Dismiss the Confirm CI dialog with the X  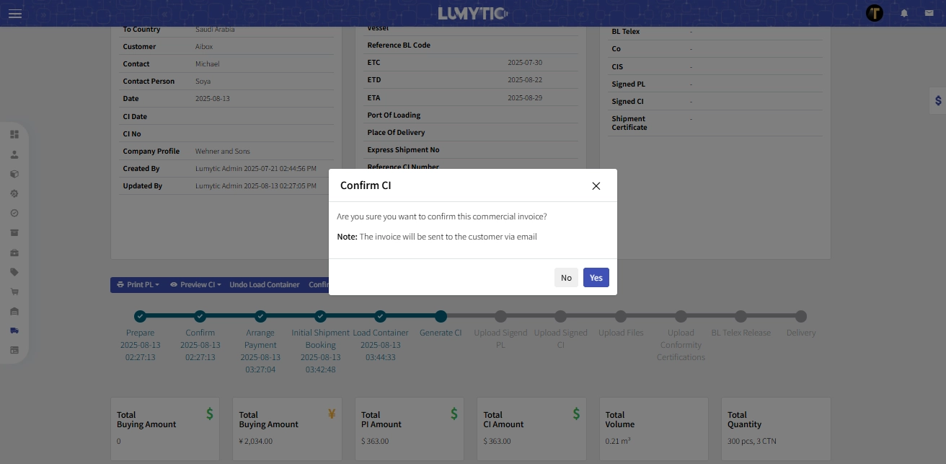pyautogui.click(x=596, y=185)
